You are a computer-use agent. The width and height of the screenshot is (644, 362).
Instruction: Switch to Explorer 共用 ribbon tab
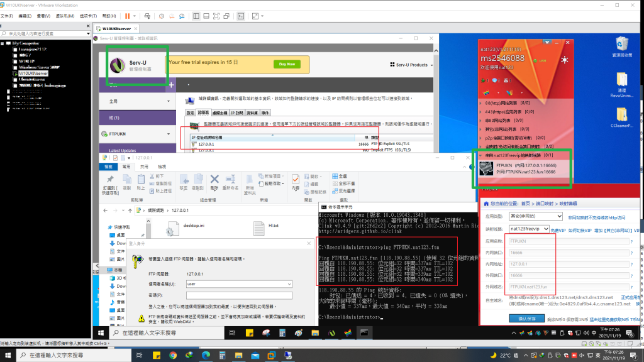point(144,167)
